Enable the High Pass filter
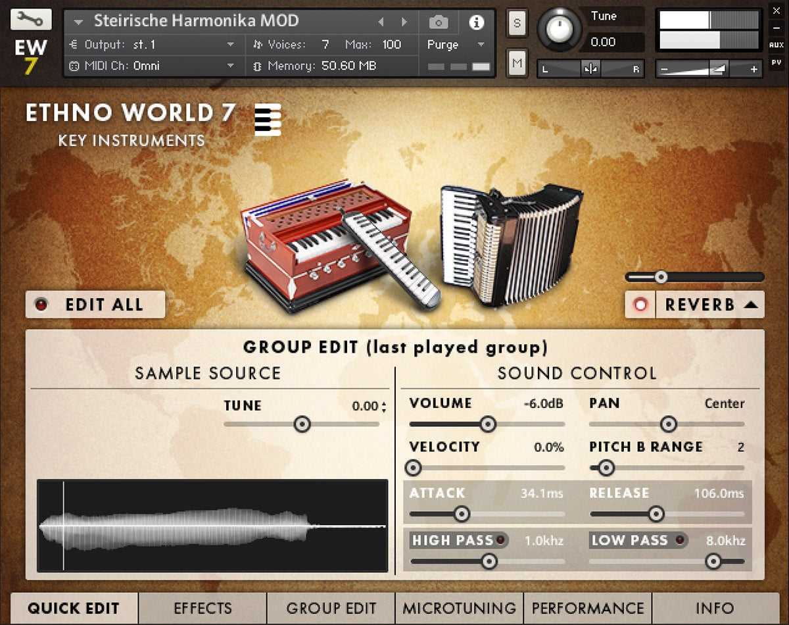This screenshot has width=789, height=625. pyautogui.click(x=502, y=541)
